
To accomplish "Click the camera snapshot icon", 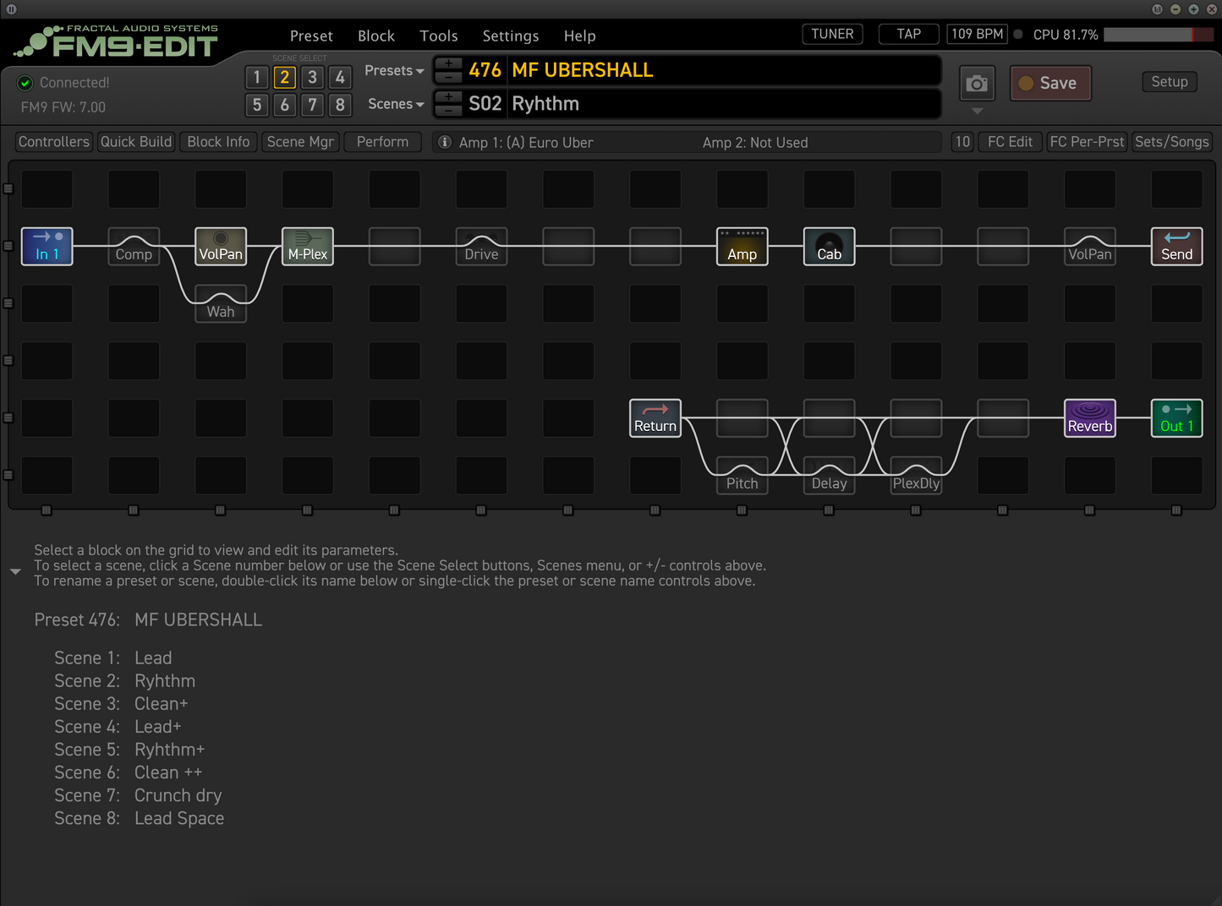I will (977, 83).
